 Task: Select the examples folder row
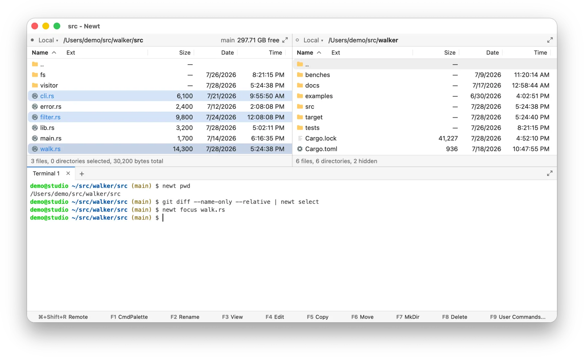425,96
